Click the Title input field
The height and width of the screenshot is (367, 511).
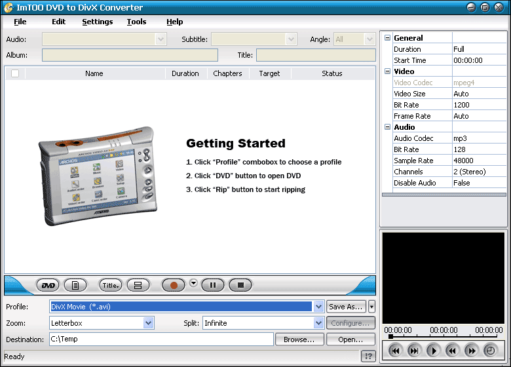[316, 55]
